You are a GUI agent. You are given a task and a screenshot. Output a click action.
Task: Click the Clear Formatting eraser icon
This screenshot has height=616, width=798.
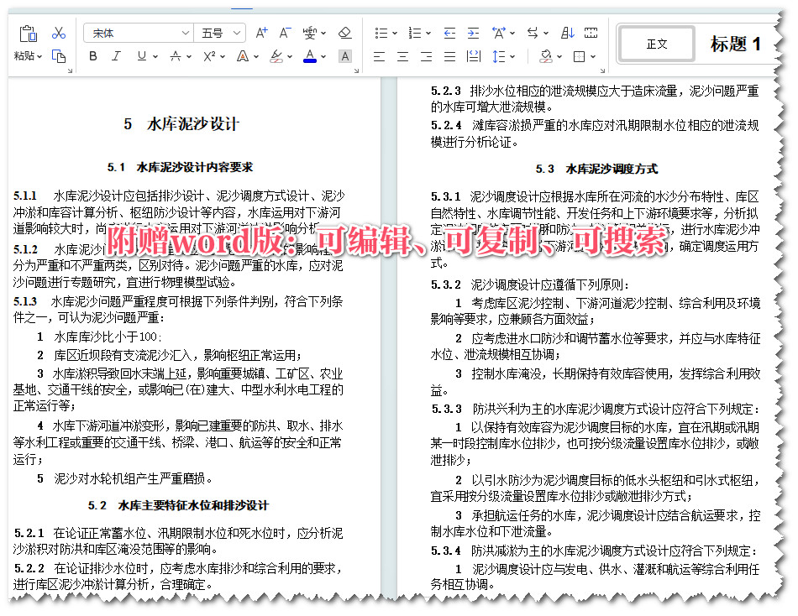[x=344, y=32]
